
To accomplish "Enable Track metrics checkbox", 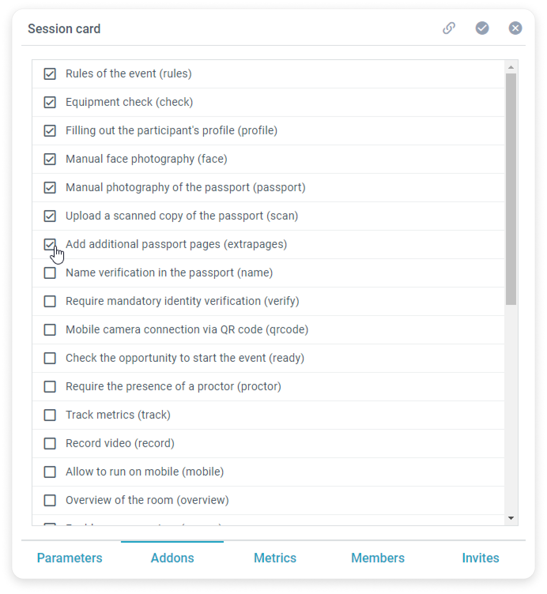I will tap(50, 415).
